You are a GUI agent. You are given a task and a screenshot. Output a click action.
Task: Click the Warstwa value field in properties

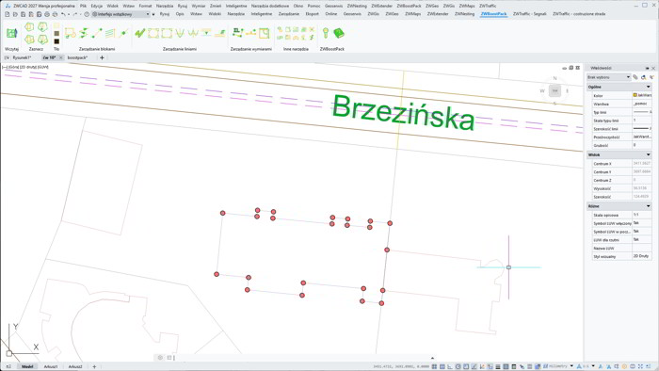642,104
